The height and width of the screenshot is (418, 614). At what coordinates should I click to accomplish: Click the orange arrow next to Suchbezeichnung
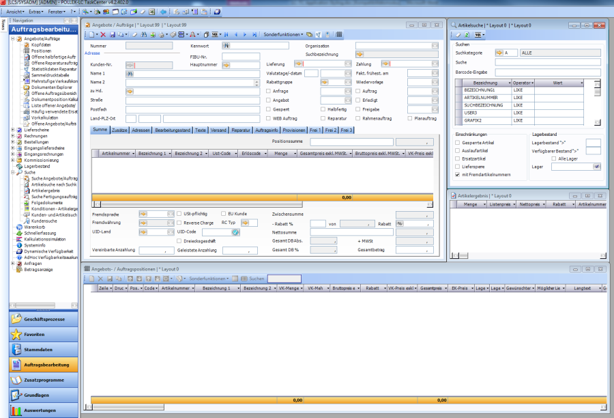[x=360, y=55]
